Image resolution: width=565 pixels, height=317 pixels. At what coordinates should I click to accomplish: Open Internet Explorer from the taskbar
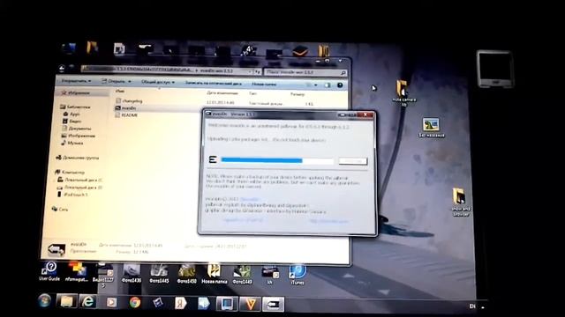tap(88, 301)
